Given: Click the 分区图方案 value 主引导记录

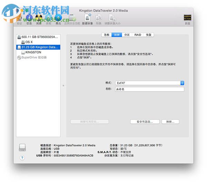Looking at the screenshot, I should pyautogui.click(x=127, y=155).
